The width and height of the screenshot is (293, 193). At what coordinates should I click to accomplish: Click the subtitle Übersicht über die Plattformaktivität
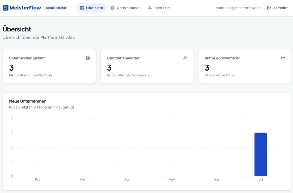pos(39,37)
